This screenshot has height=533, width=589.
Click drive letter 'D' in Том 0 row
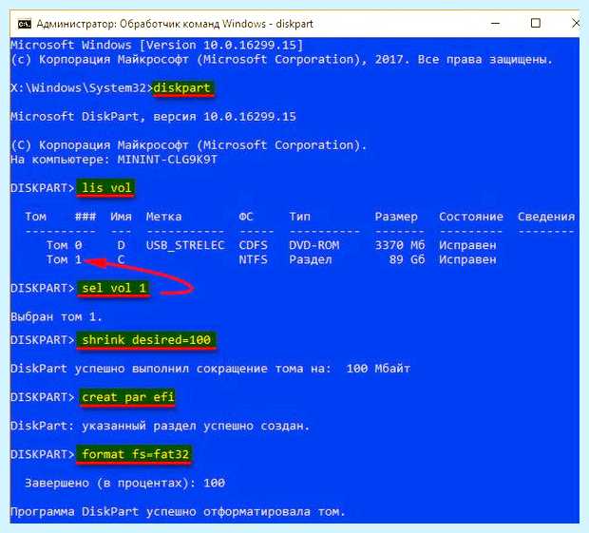(121, 245)
